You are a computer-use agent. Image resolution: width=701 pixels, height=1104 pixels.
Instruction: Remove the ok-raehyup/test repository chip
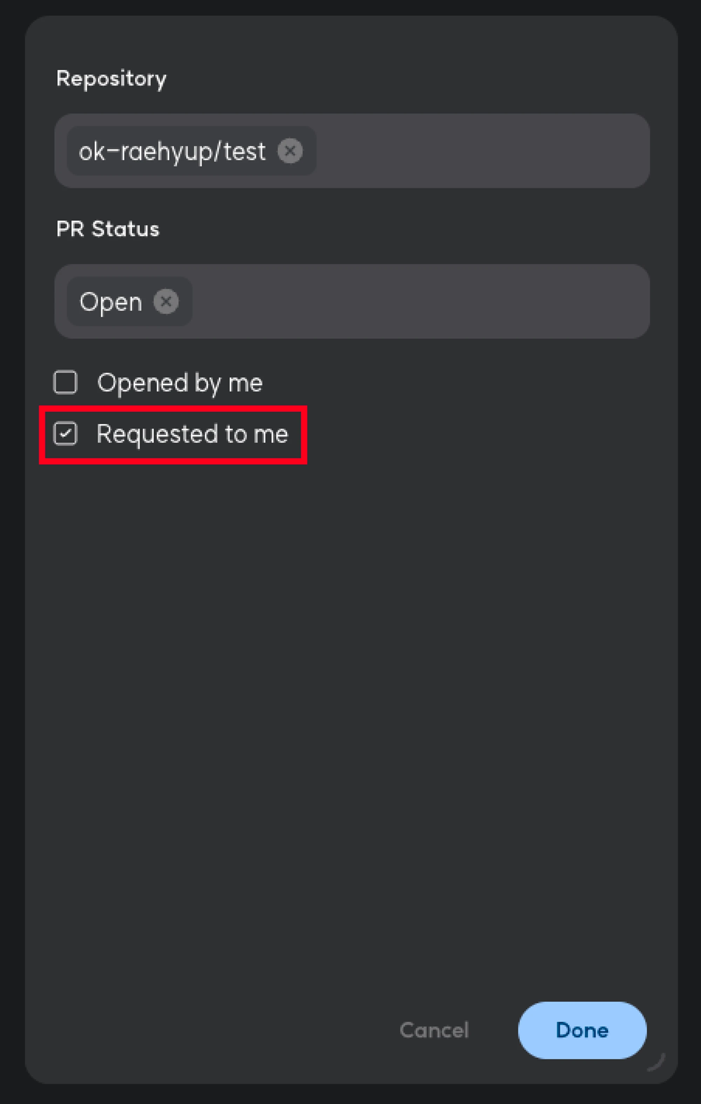pos(290,151)
